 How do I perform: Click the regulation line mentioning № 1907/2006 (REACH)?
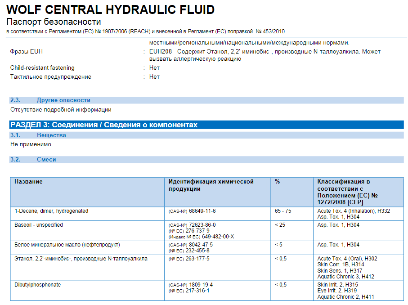145,31
